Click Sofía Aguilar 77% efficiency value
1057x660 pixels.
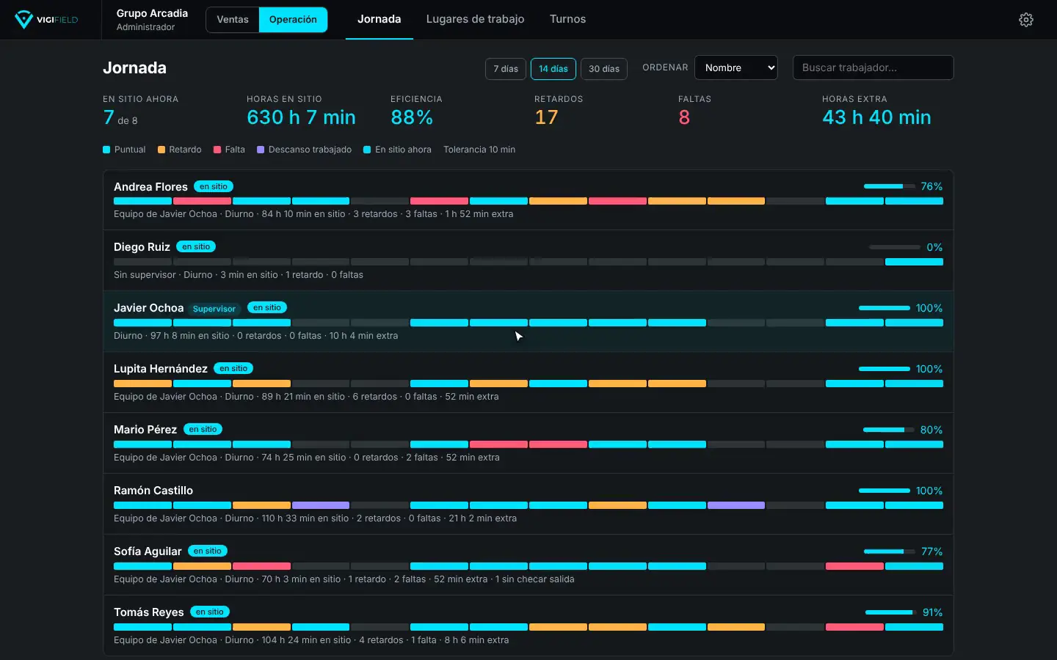[932, 551]
